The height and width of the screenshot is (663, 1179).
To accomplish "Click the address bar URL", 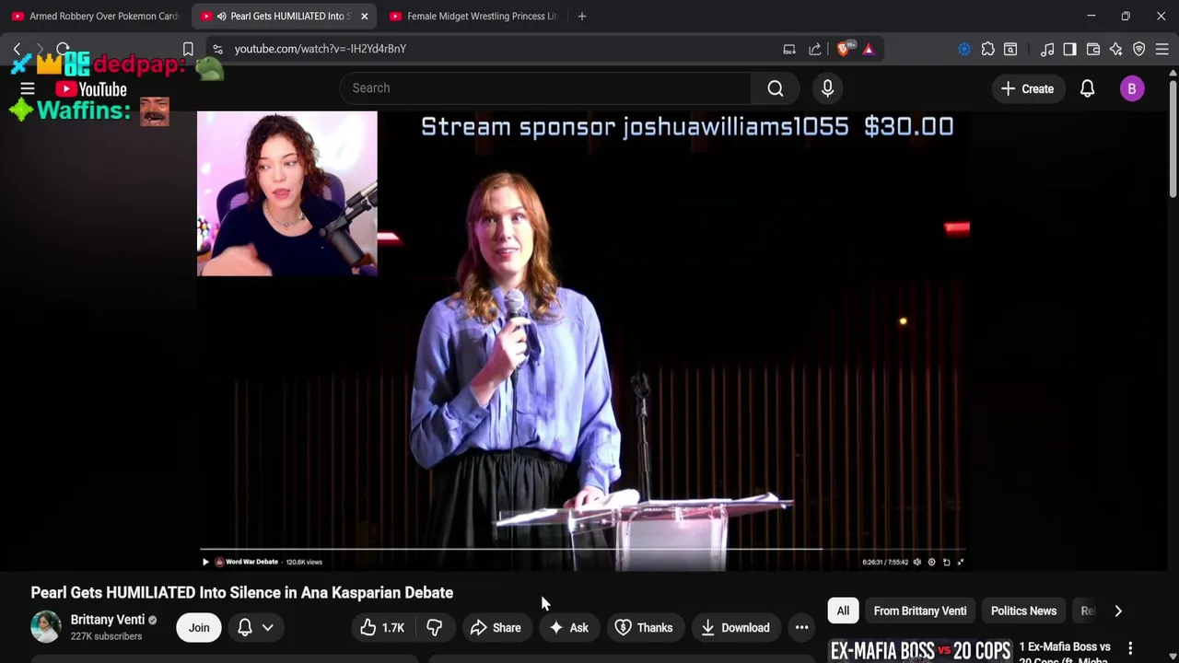I will click(321, 49).
